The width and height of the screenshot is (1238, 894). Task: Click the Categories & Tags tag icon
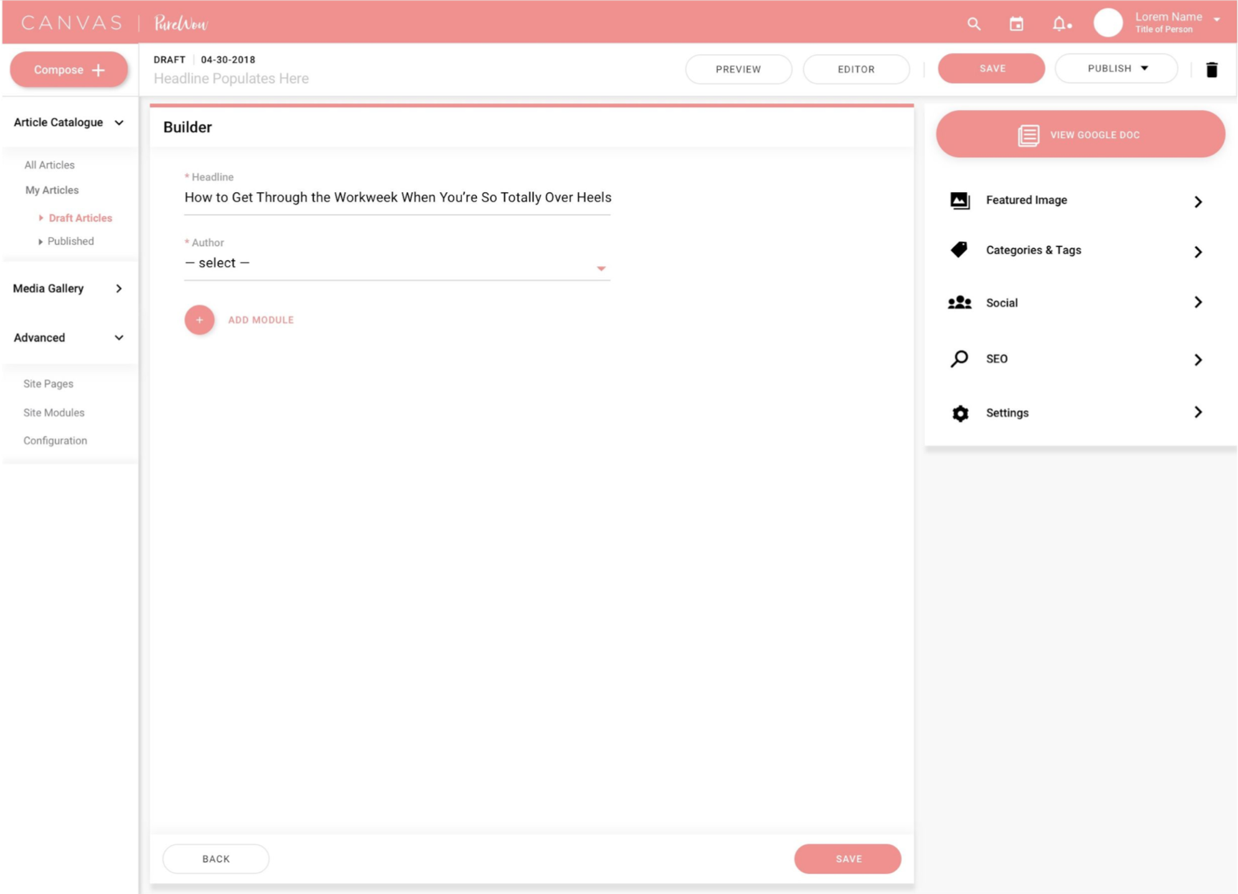[959, 250]
